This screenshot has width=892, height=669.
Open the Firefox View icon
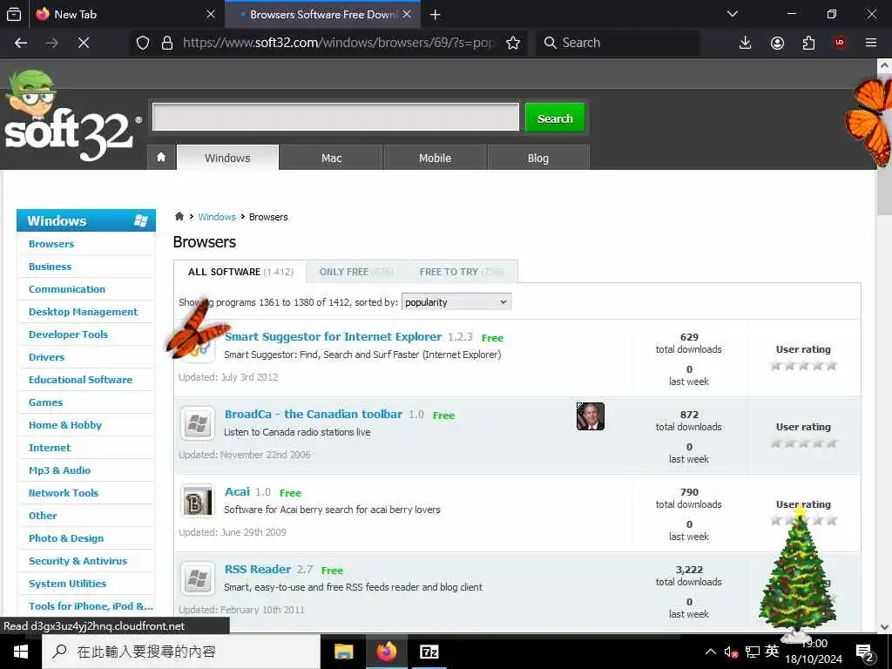[14, 14]
